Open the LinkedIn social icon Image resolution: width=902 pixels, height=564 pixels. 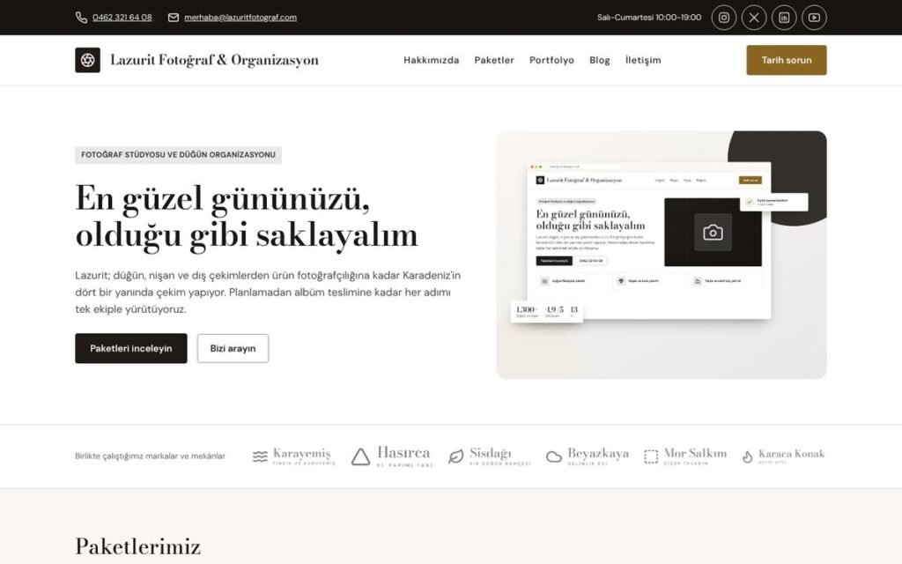coord(784,18)
